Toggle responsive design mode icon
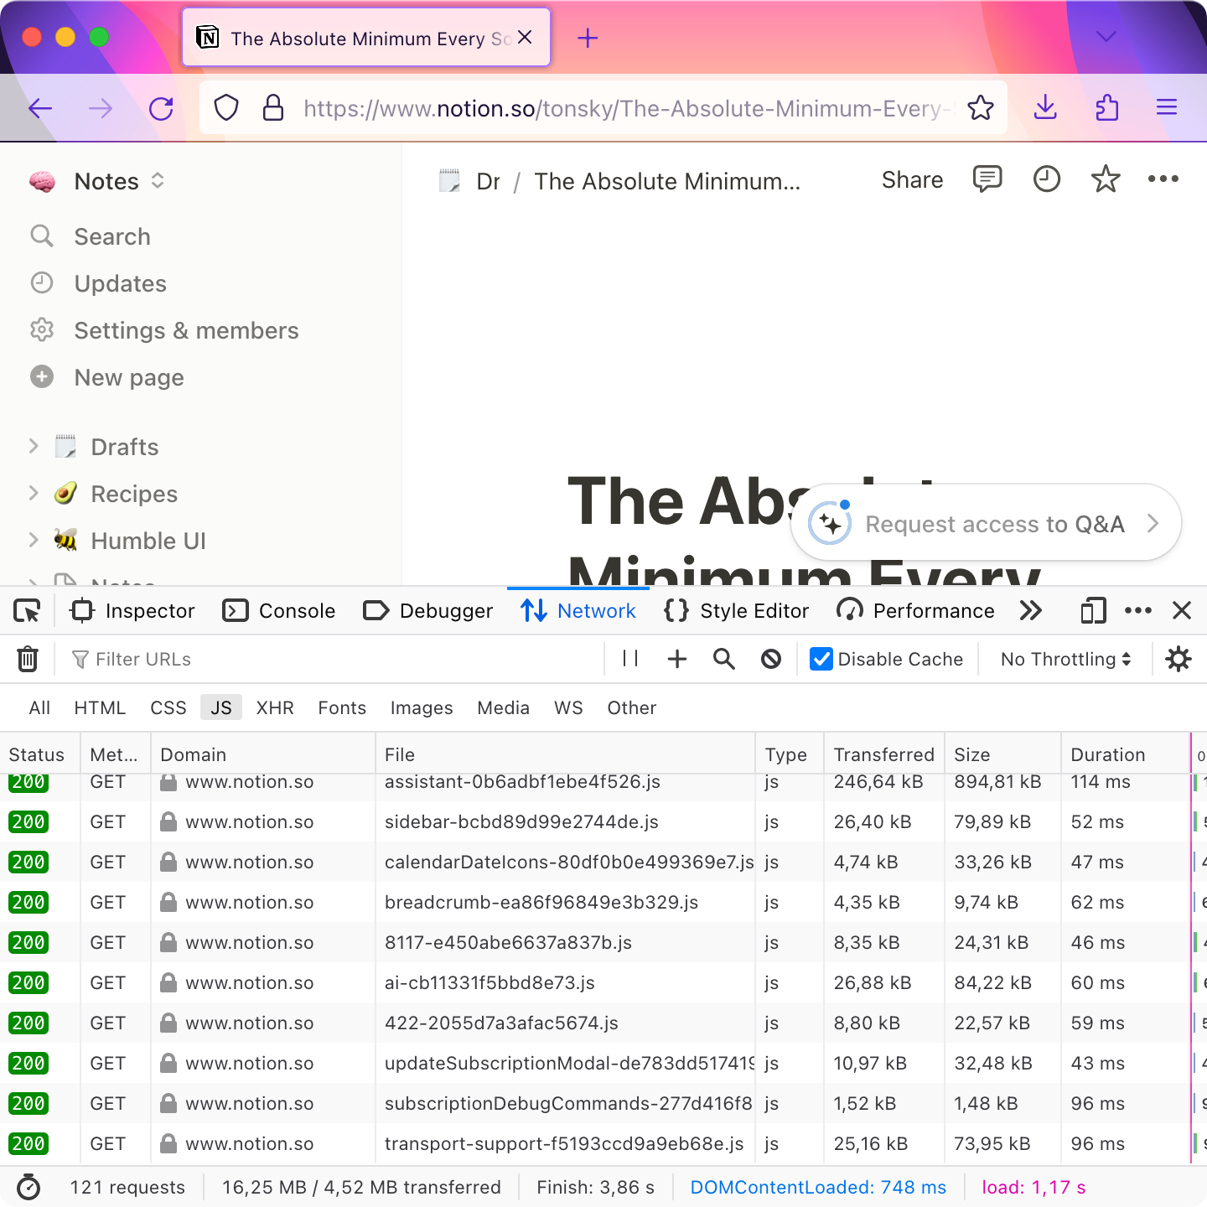The image size is (1207, 1207). click(x=1093, y=611)
